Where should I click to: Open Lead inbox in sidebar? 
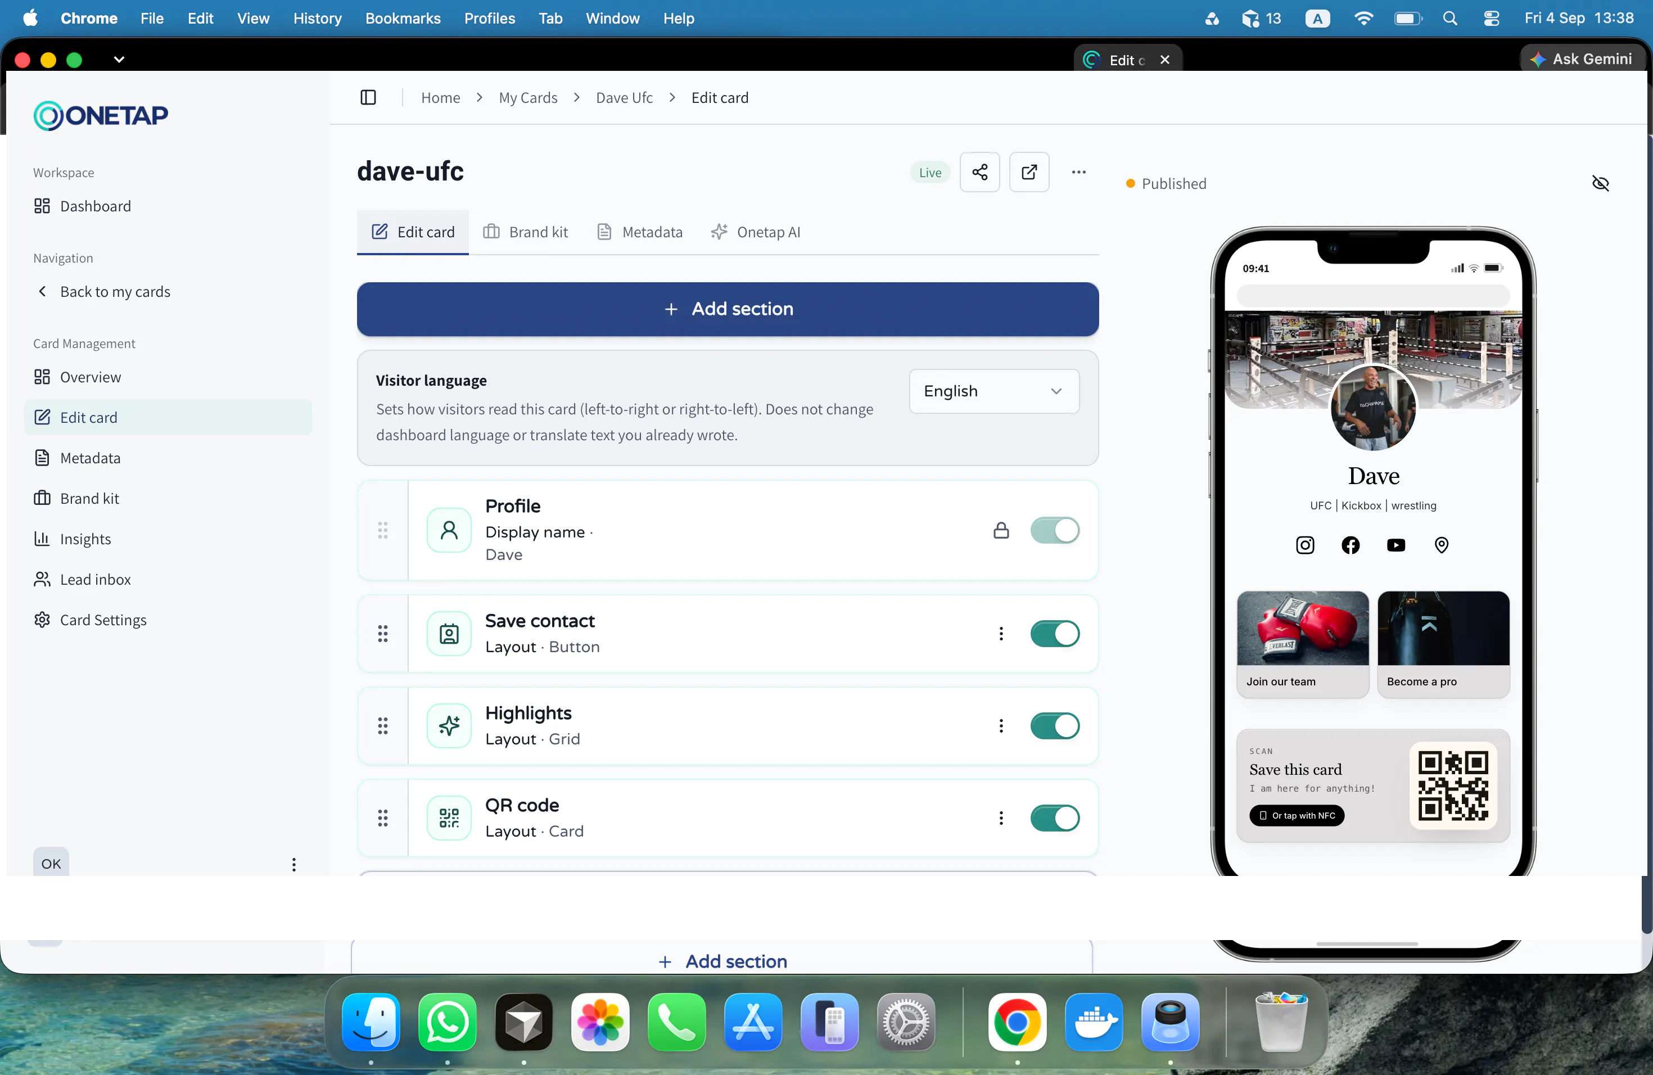coord(95,579)
